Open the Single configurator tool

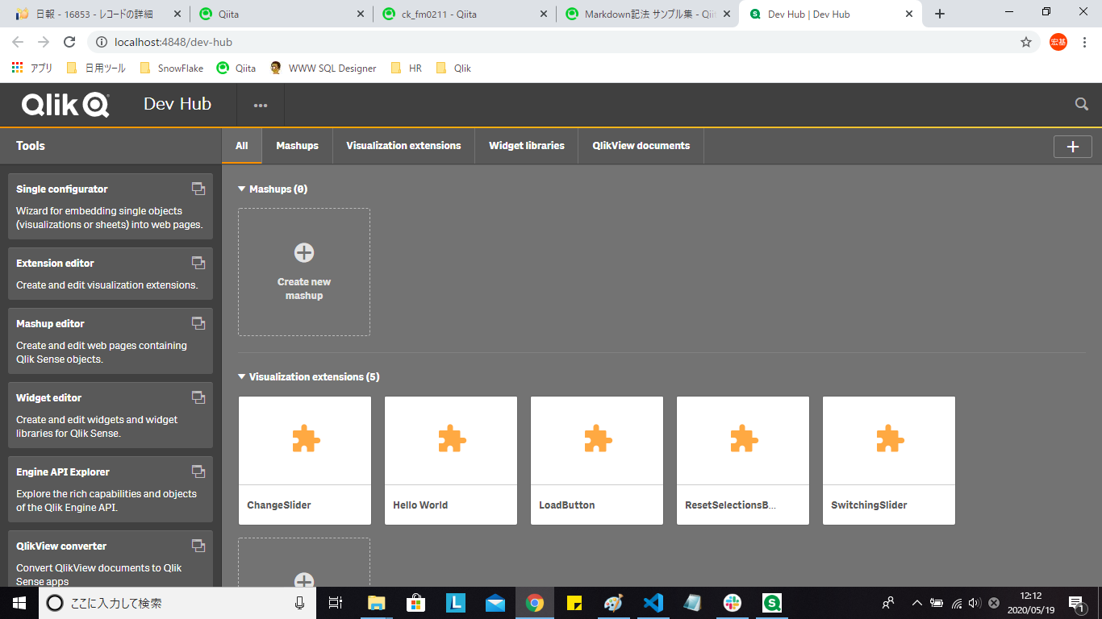[x=111, y=206]
